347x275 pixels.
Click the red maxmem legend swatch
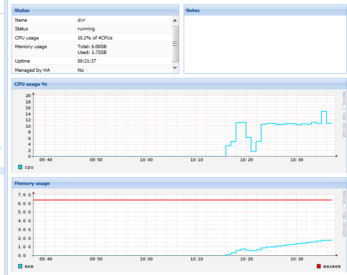click(x=319, y=266)
